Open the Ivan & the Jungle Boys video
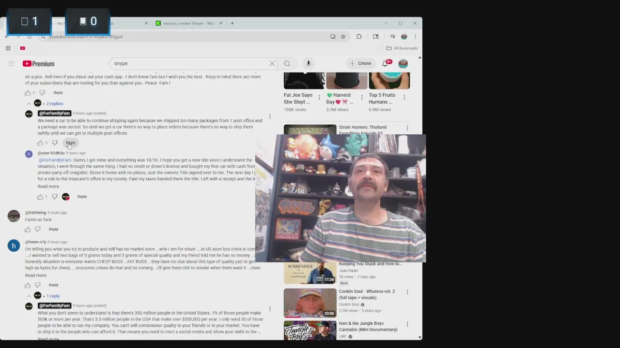 click(368, 326)
